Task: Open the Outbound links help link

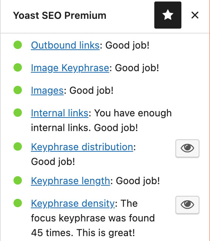Action: point(65,45)
